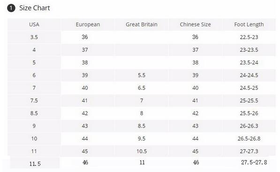Select the Size Chart heading
Image resolution: width=280 pixels, height=172 pixels.
[x=35, y=8]
